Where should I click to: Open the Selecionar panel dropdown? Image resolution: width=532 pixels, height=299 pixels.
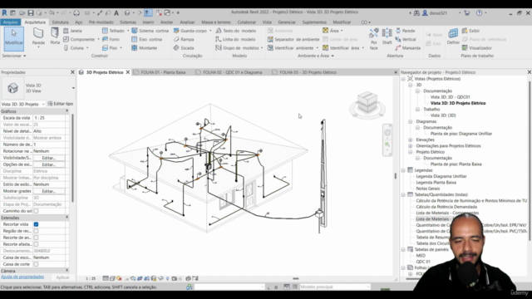click(14, 56)
